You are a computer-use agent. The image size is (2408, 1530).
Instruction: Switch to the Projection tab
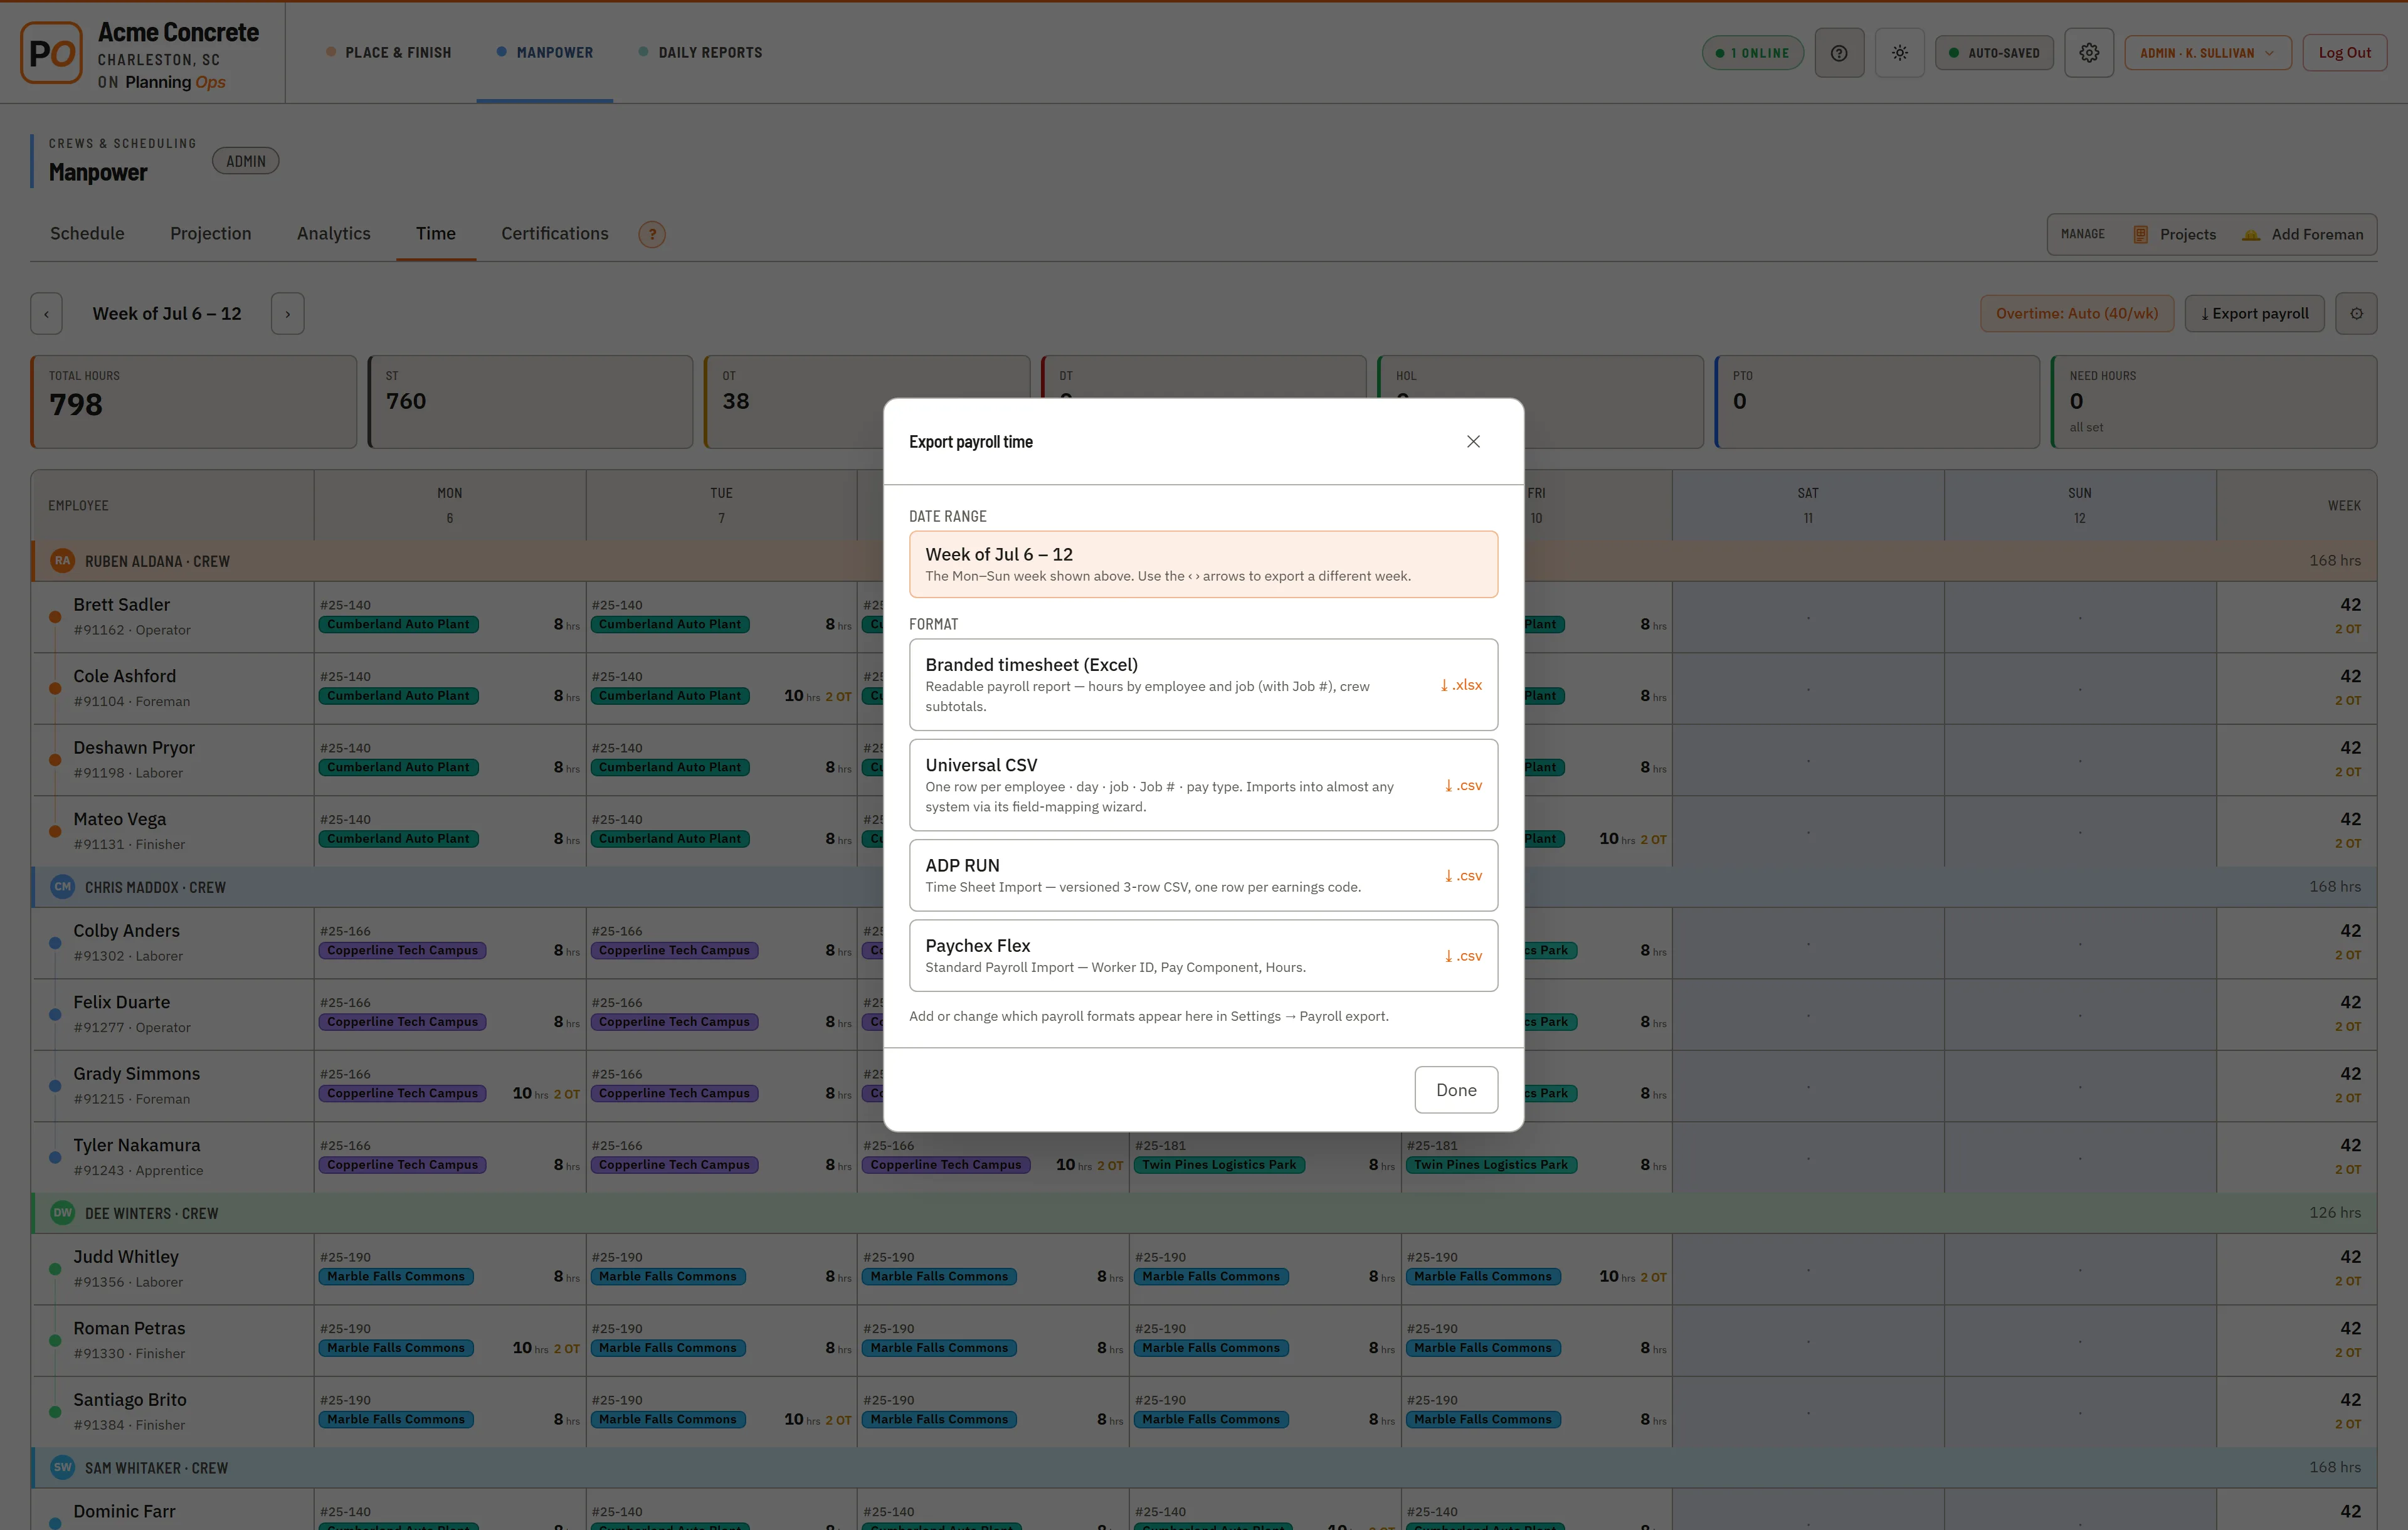click(210, 233)
